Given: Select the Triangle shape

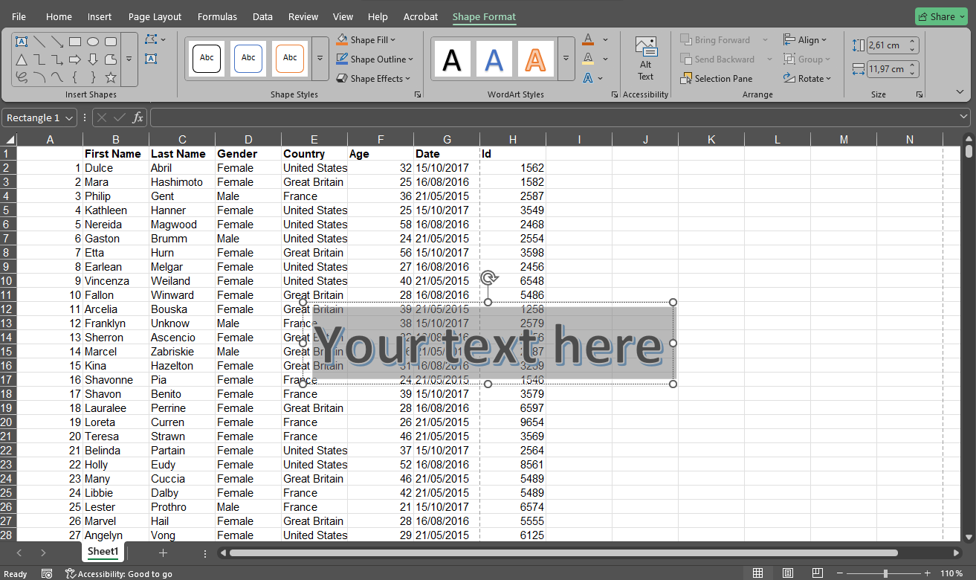Looking at the screenshot, I should pyautogui.click(x=22, y=59).
